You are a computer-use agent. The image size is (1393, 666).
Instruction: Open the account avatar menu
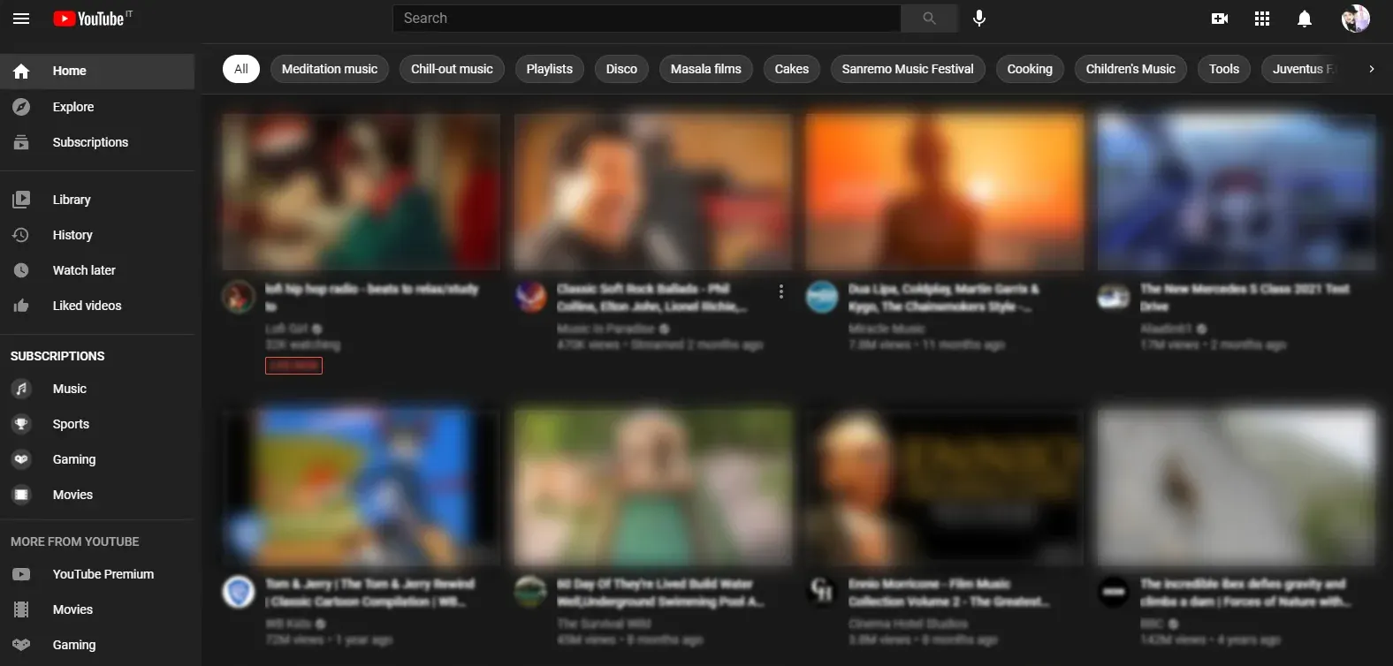[x=1356, y=19]
